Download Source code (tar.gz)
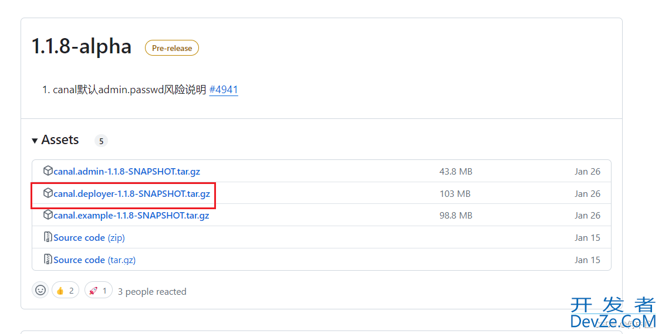The image size is (662, 334). pos(94,260)
